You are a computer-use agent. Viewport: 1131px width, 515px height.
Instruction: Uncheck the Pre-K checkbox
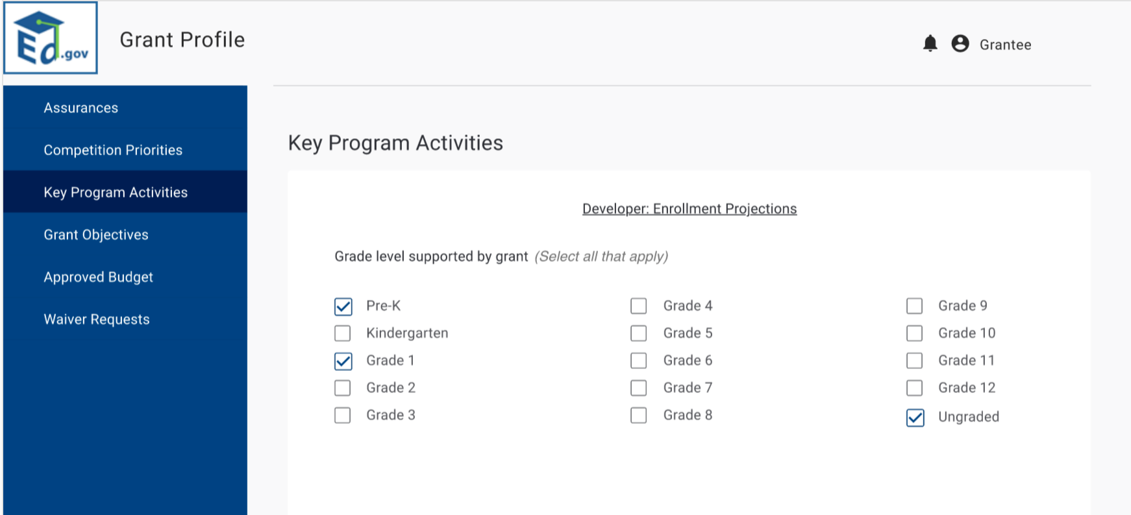point(343,306)
